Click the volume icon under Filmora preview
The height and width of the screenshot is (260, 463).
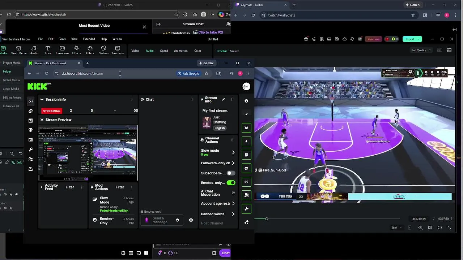(x=439, y=228)
